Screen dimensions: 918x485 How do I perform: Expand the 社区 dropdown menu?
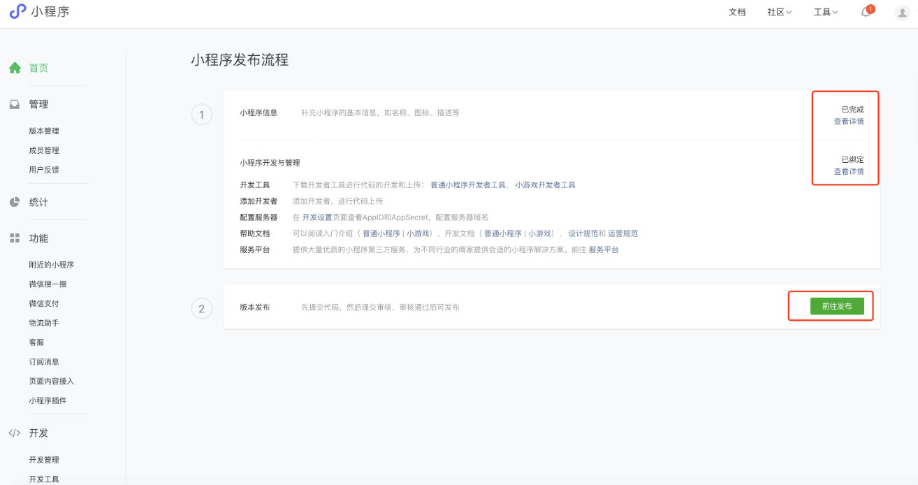click(779, 12)
